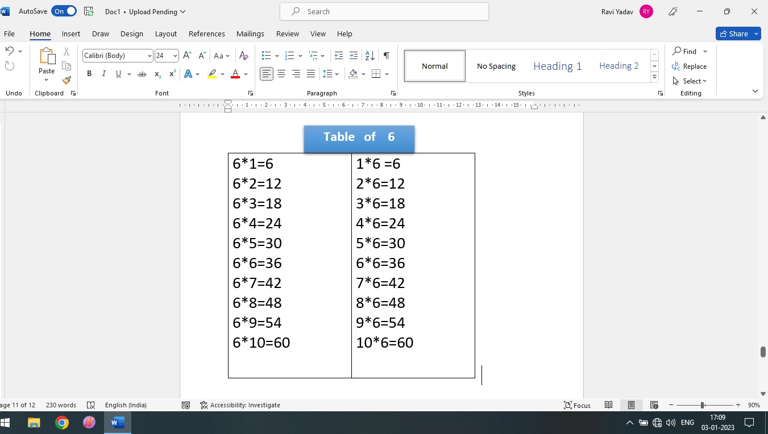Open the font name dropdown
The image size is (768, 434).
150,56
